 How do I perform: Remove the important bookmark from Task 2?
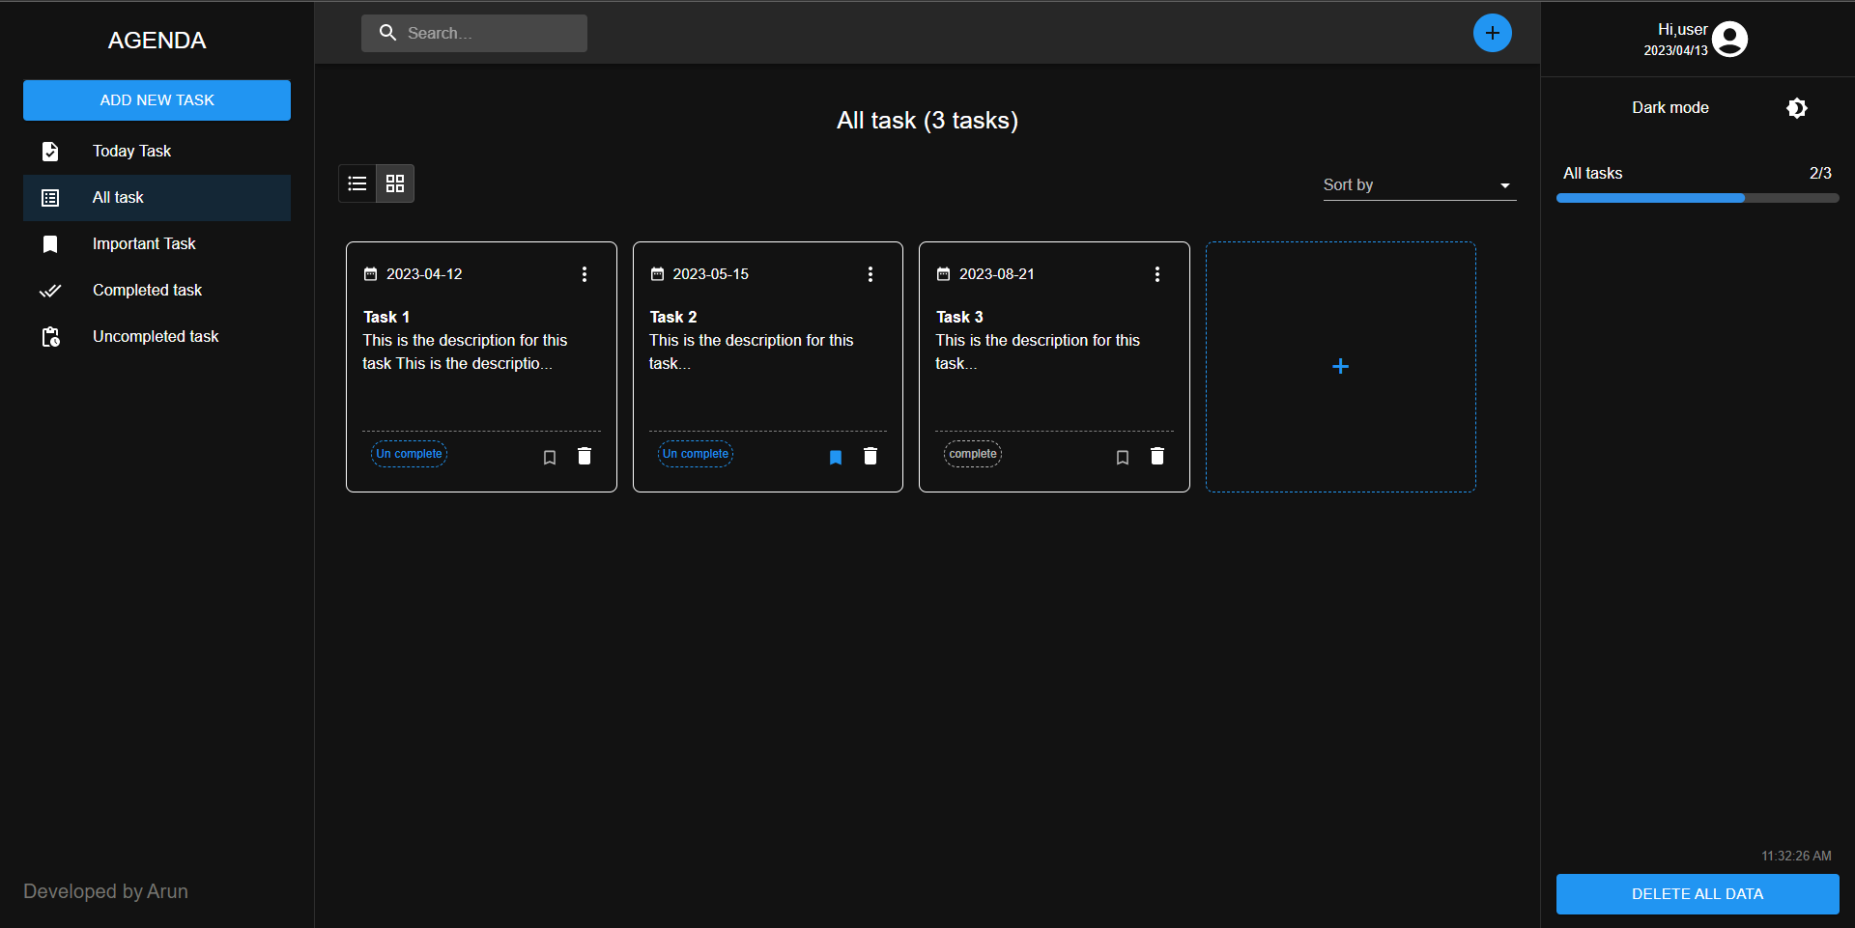tap(836, 458)
